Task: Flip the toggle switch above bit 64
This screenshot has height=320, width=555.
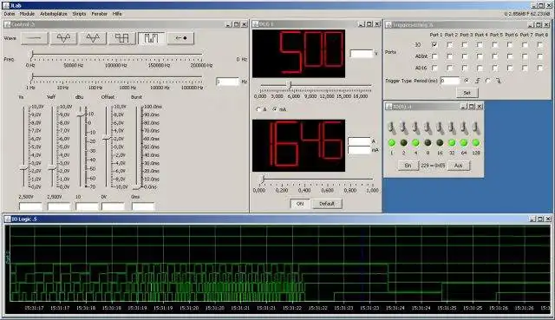Action: point(464,127)
